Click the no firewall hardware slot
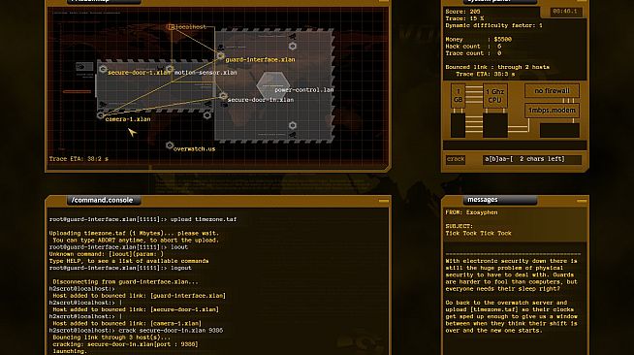Image resolution: width=634 pixels, height=355 pixels. click(552, 90)
